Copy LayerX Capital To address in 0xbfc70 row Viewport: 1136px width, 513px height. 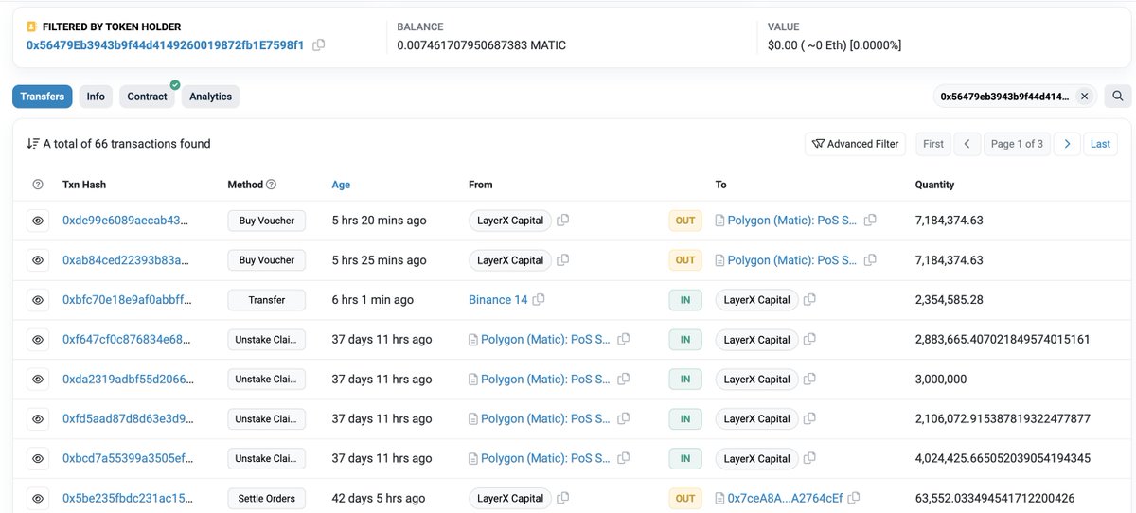(809, 300)
